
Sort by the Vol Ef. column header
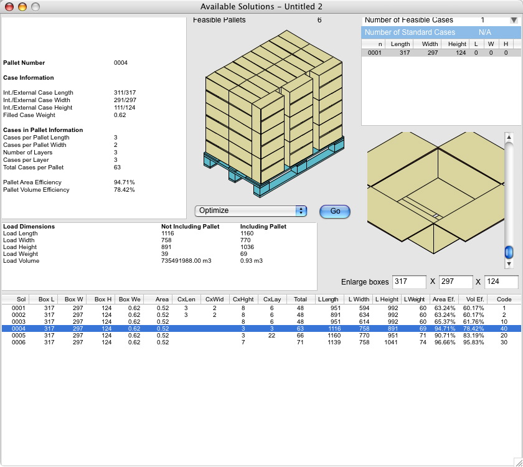pos(473,300)
